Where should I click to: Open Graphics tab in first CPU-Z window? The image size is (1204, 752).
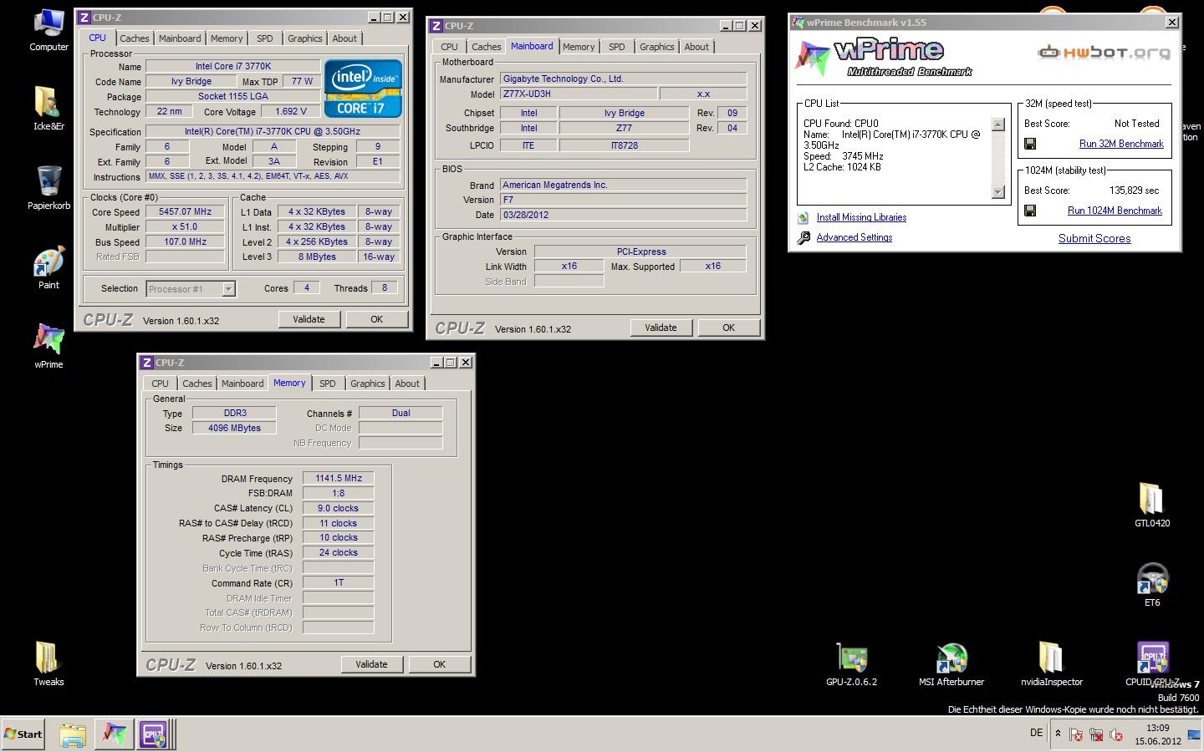(x=305, y=38)
